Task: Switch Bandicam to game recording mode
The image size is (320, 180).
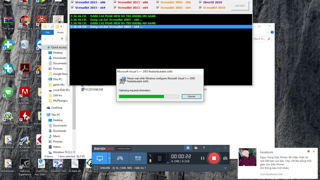Action: [120, 158]
